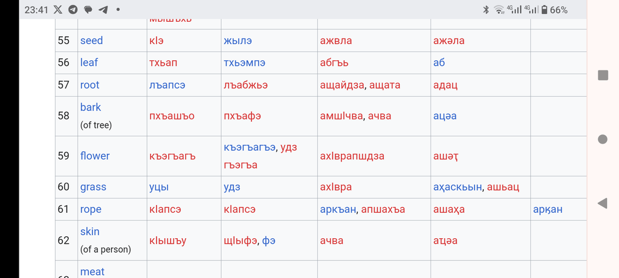Viewport: 619px width, 278px height.
Task: Open the blue 'арқан' word link
Action: (x=548, y=209)
